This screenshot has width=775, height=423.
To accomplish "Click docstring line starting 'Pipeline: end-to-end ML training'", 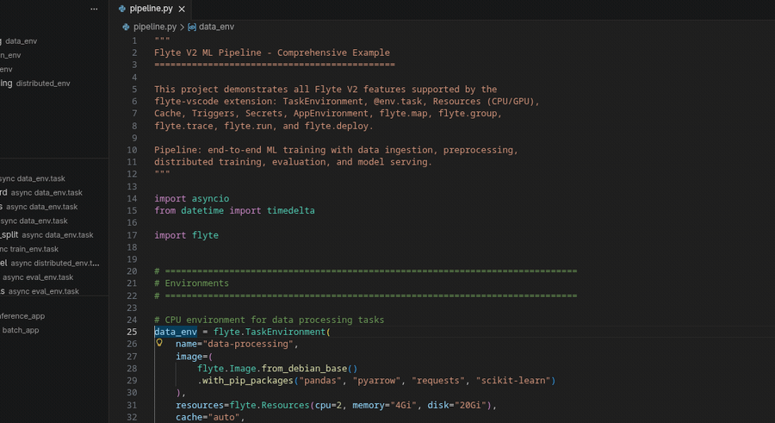I will 336,150.
